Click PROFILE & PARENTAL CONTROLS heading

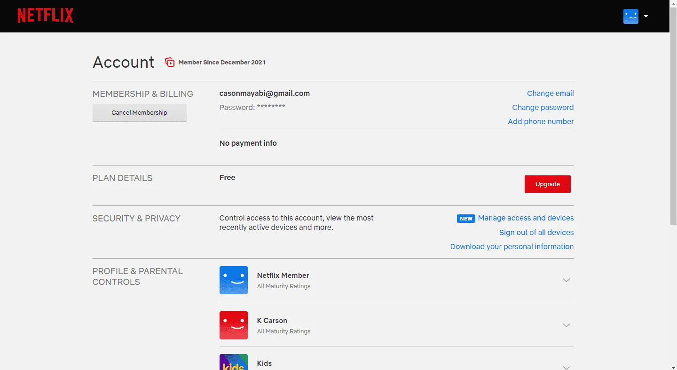click(x=138, y=276)
